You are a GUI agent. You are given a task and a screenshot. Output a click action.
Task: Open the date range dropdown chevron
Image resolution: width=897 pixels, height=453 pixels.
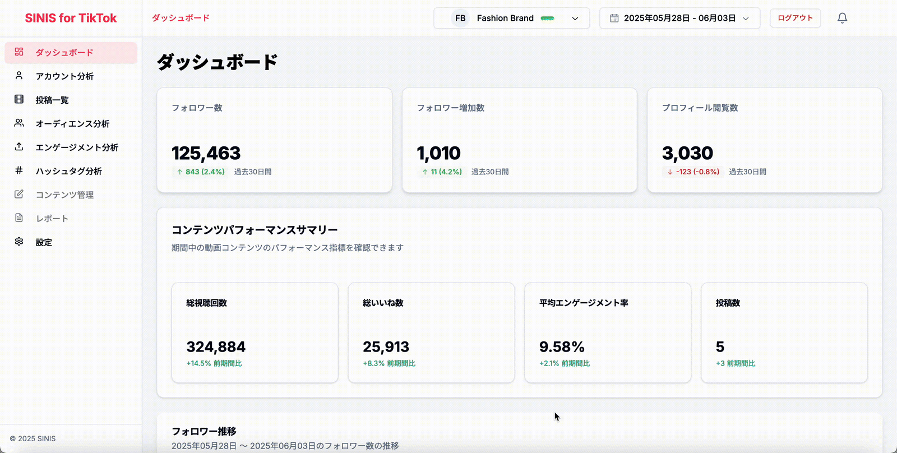click(746, 19)
